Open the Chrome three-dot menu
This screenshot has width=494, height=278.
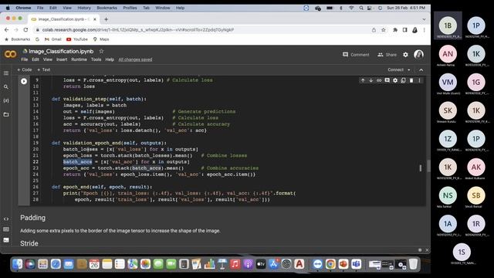(x=424, y=30)
